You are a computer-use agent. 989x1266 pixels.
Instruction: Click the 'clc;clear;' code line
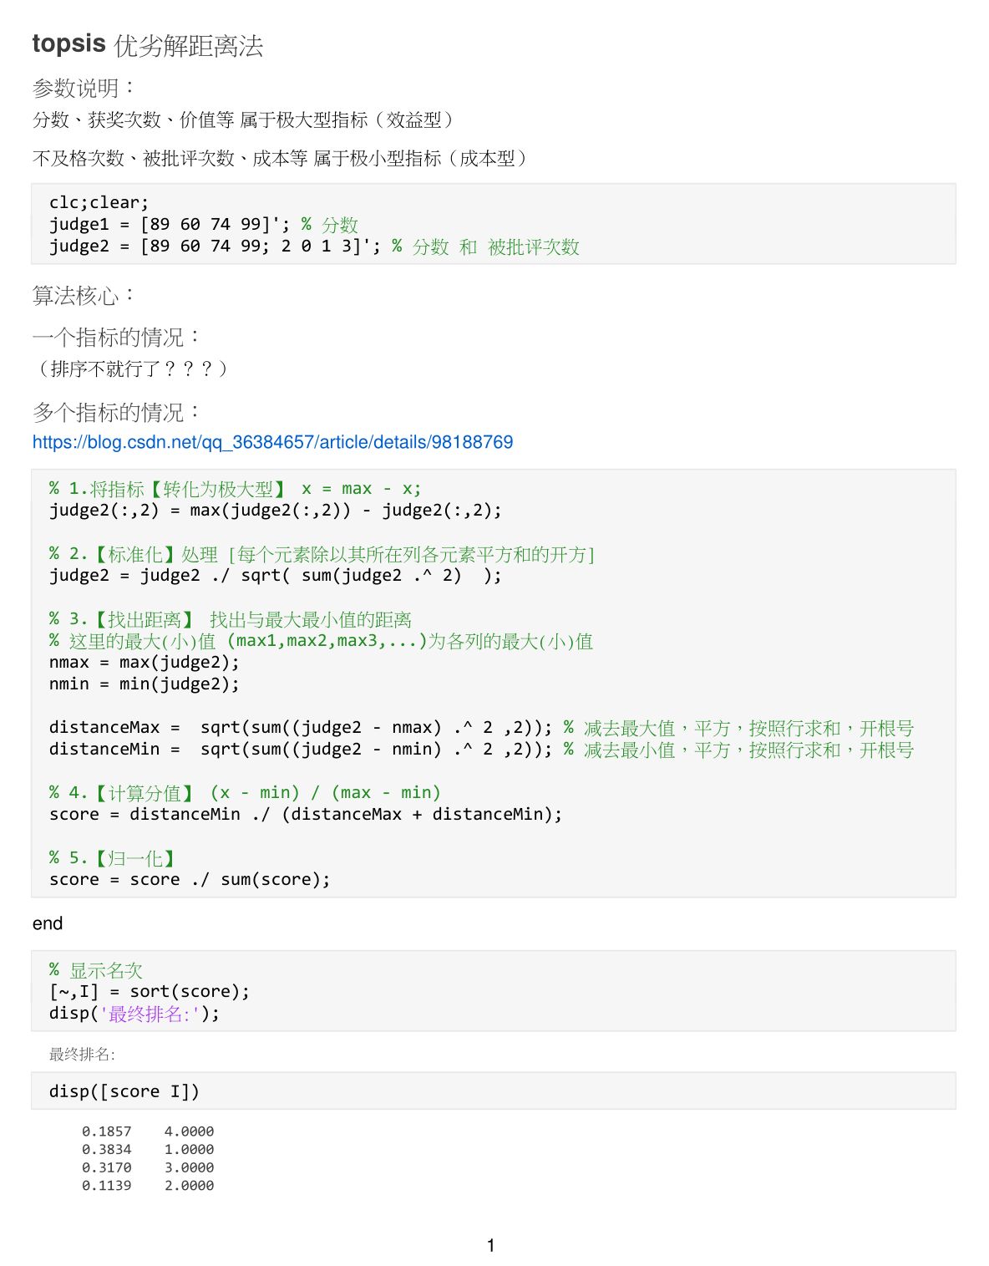(x=99, y=202)
